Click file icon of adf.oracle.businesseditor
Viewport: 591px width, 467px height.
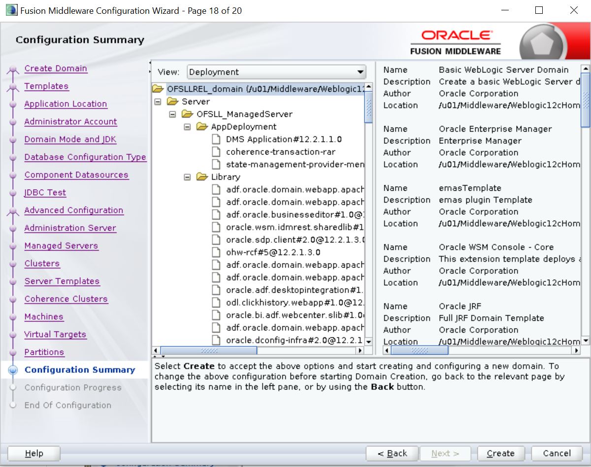[x=216, y=215]
